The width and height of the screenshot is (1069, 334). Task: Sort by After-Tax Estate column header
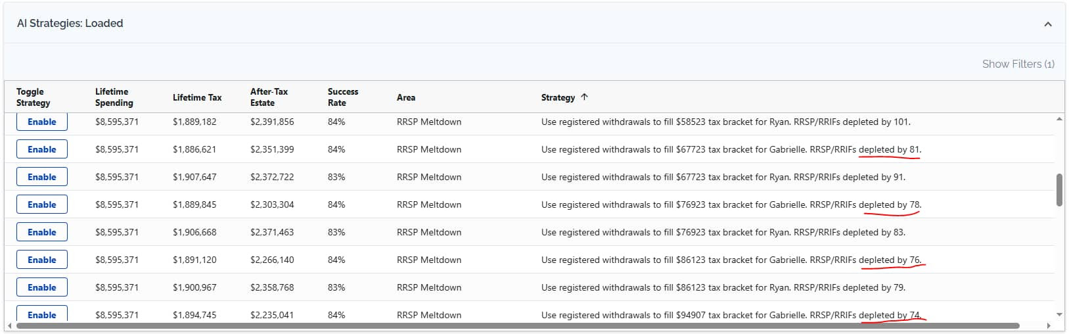pos(269,97)
